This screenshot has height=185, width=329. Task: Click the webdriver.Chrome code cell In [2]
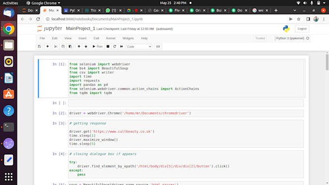coord(186,113)
